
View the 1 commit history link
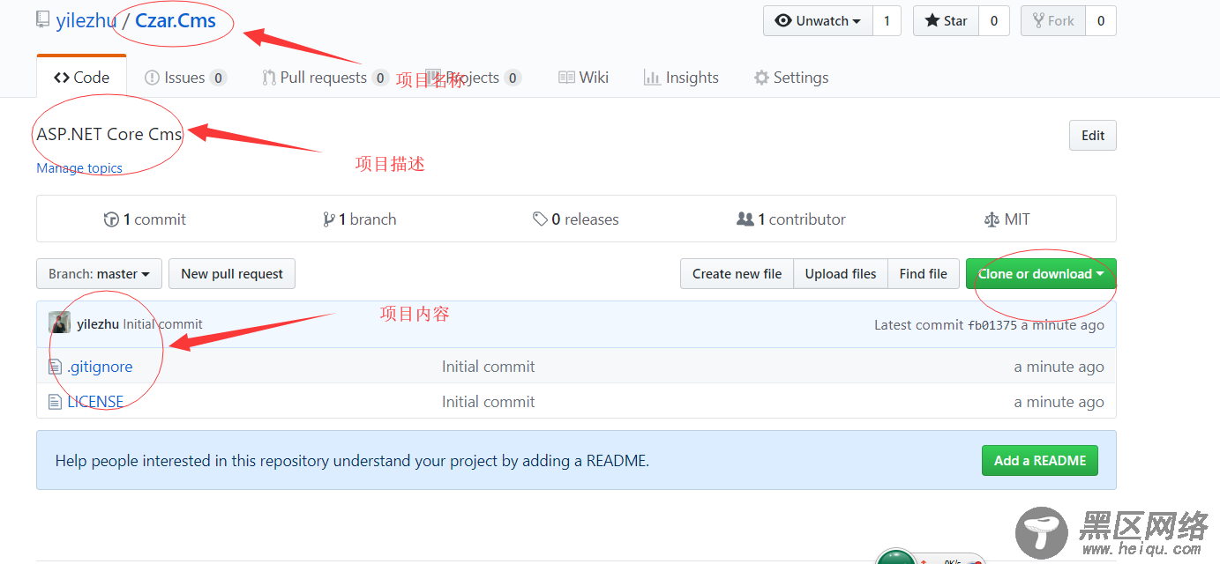point(146,219)
